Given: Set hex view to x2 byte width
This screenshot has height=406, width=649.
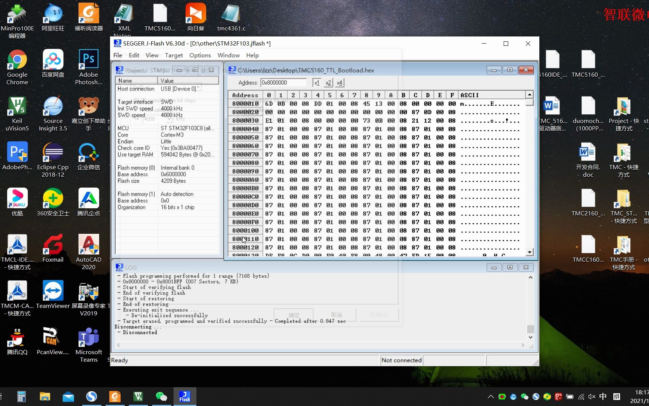Looking at the screenshot, I should coord(328,83).
